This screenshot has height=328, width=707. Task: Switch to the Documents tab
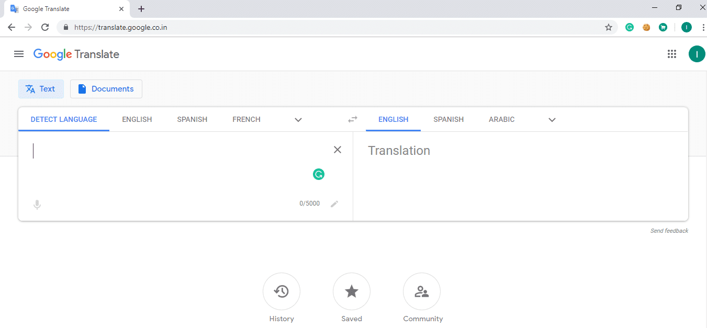[x=106, y=88]
